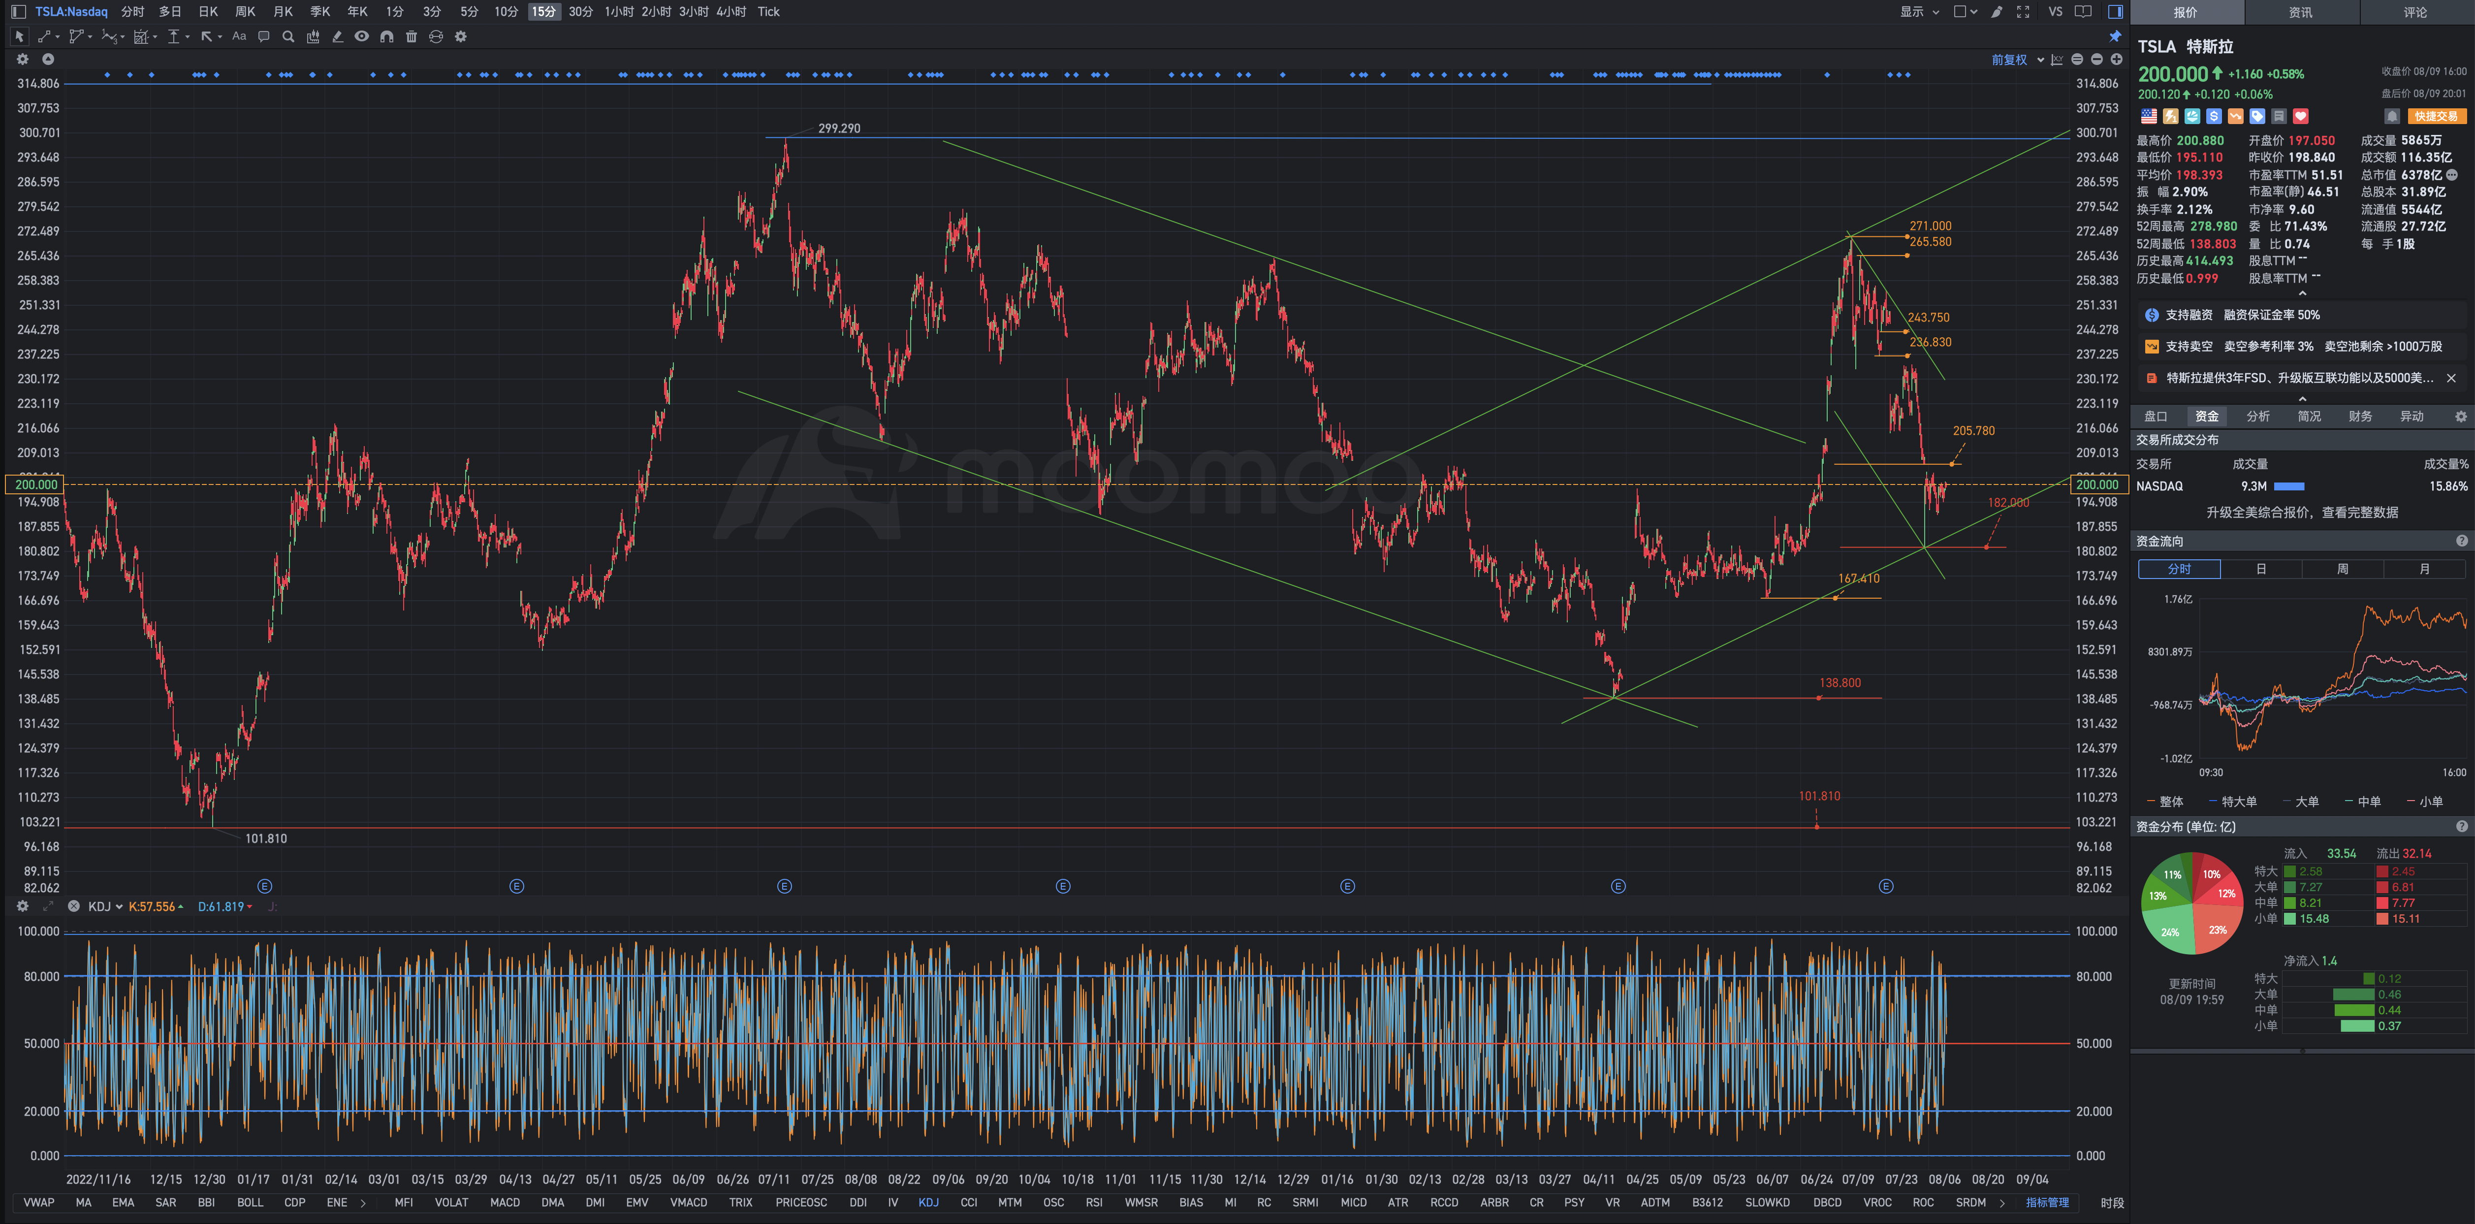Click the 快捷交易 quick trade button

click(x=2437, y=116)
